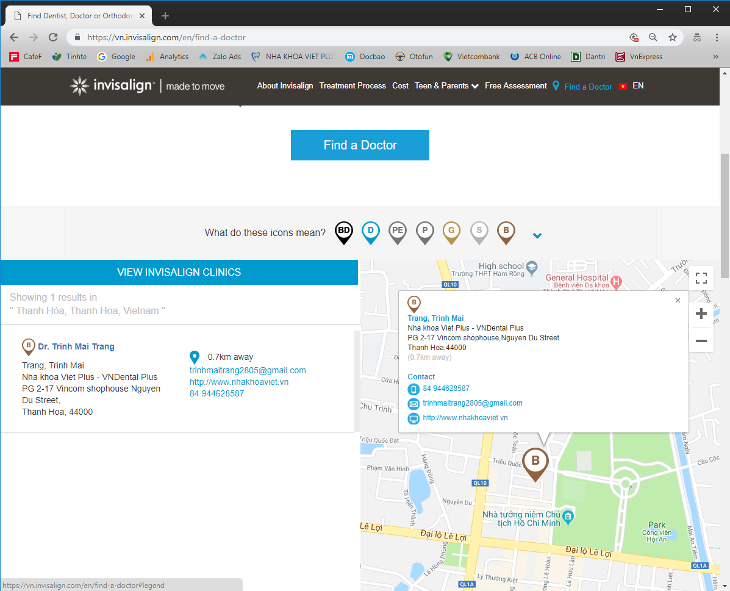Open VnExpress bookmark
The height and width of the screenshot is (591, 730).
click(639, 57)
